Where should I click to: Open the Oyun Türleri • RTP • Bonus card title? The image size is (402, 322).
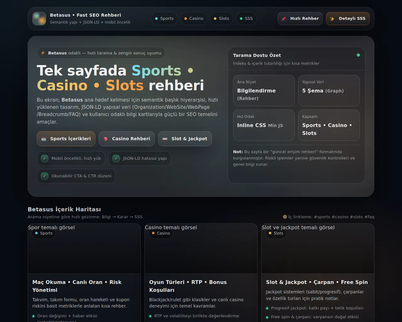[188, 286]
